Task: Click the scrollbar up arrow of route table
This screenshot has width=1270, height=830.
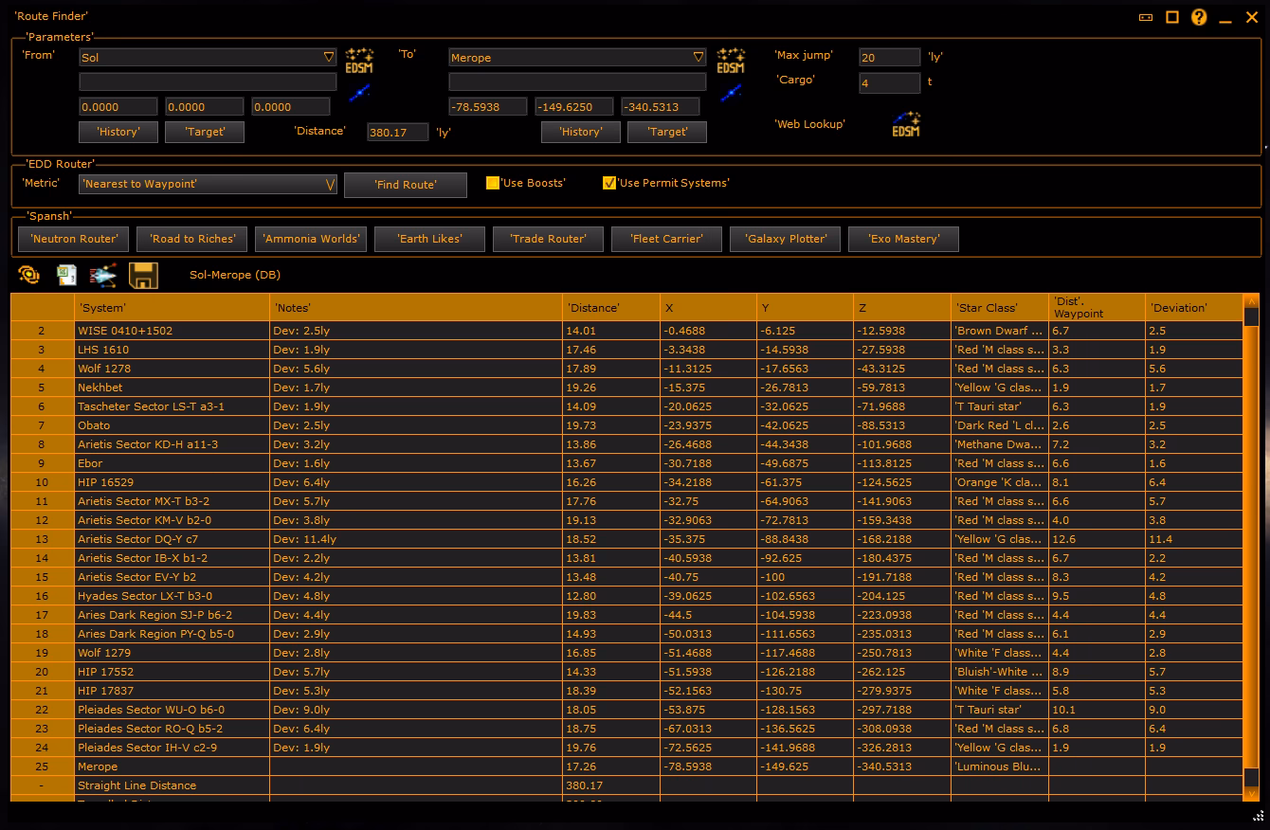Action: point(1251,300)
